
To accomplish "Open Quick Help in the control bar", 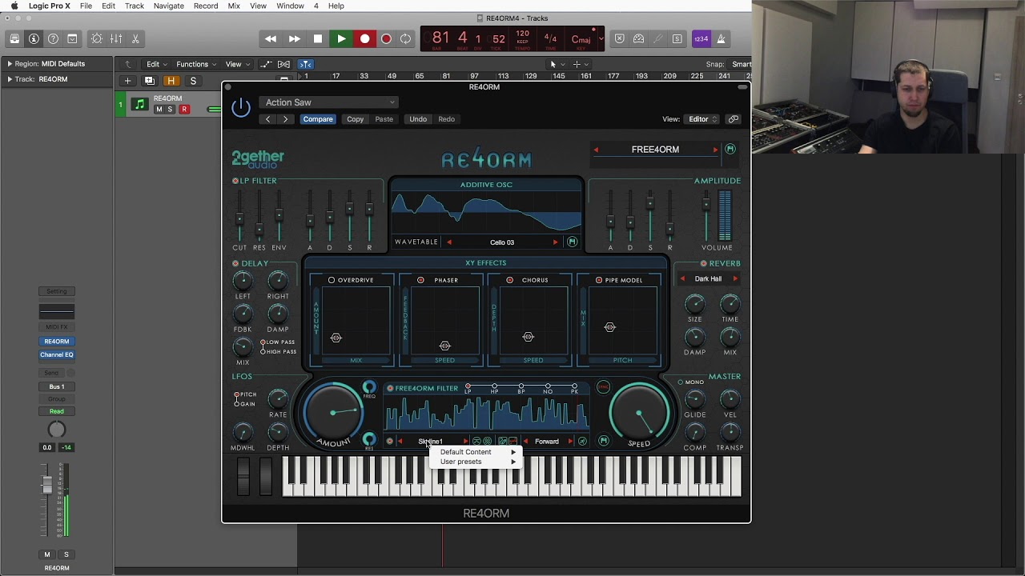I will [x=53, y=38].
